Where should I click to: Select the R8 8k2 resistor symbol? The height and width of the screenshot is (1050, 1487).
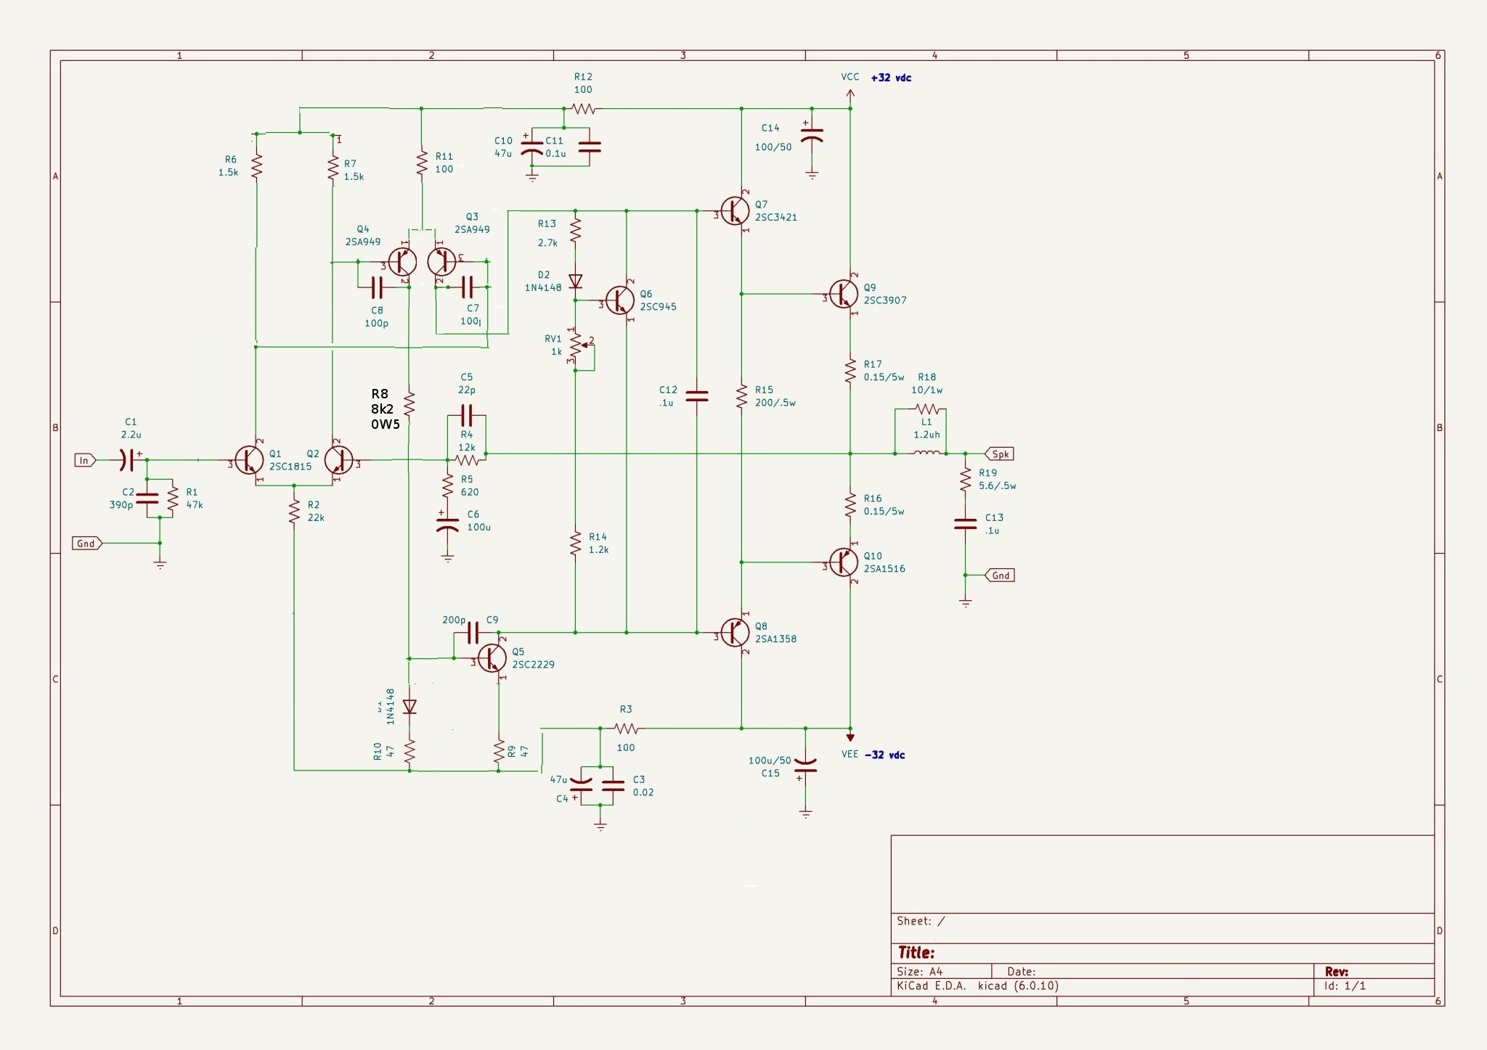tap(410, 403)
